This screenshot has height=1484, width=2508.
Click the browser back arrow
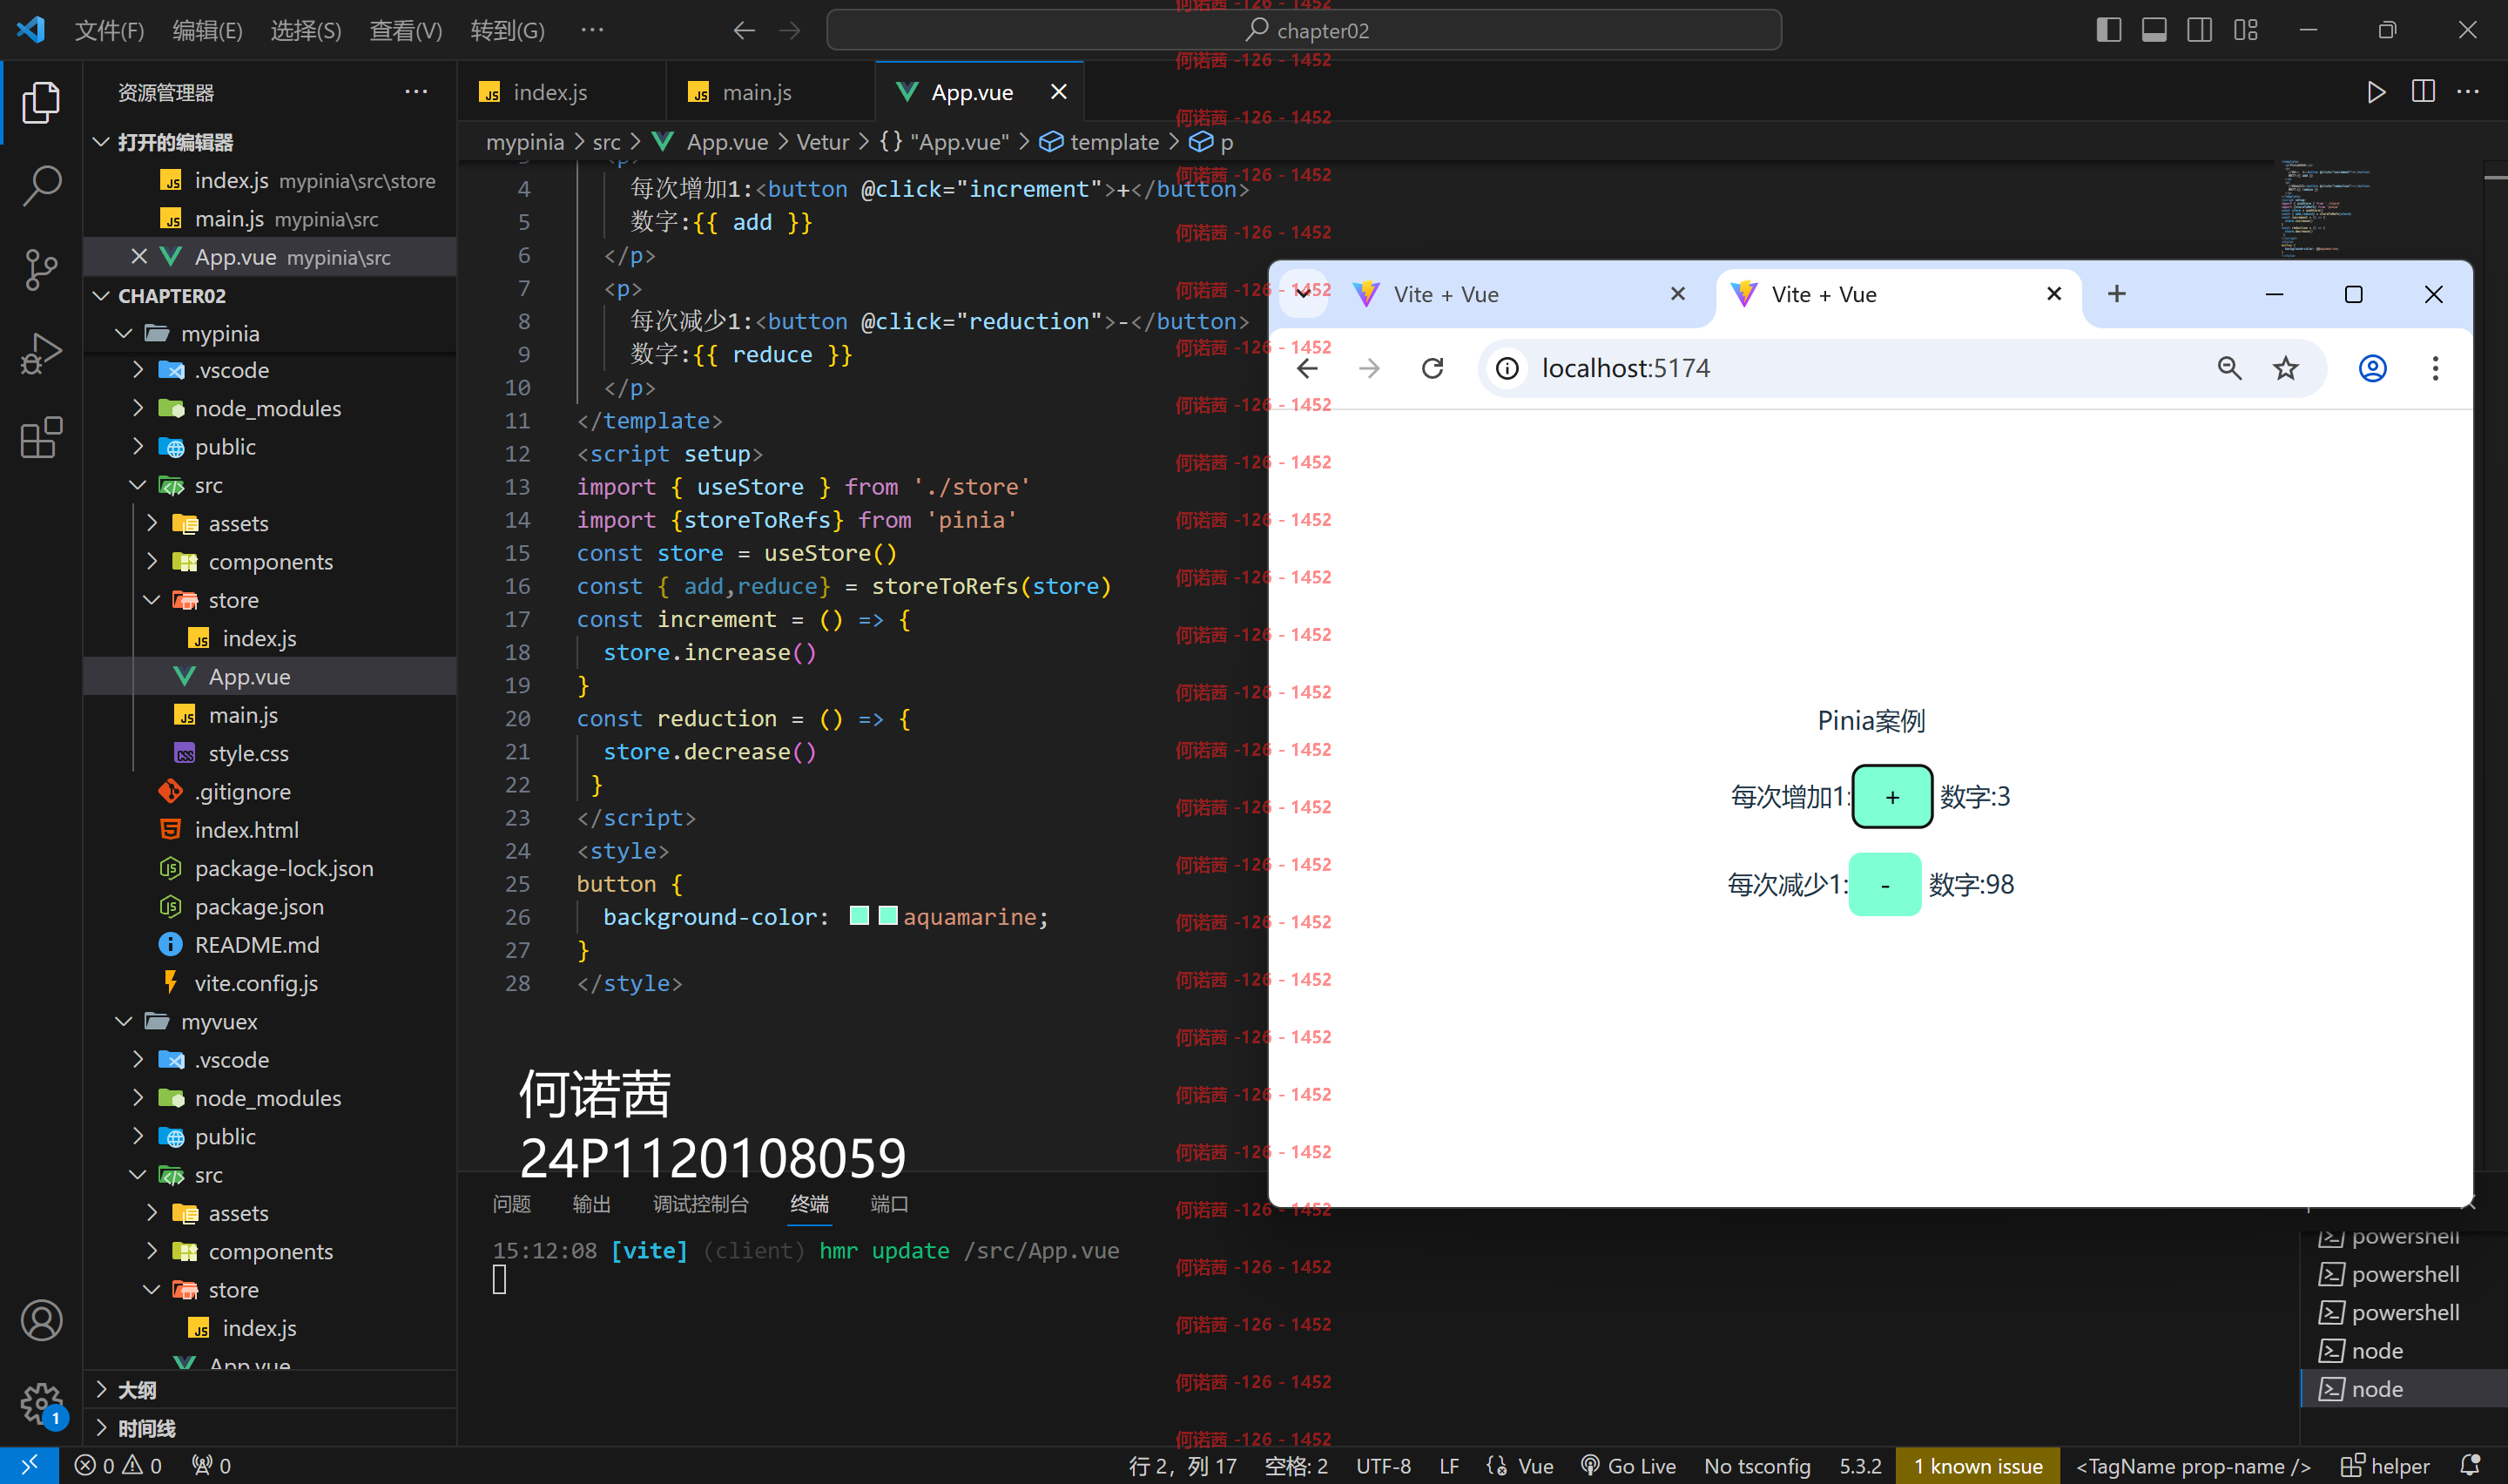[1307, 368]
